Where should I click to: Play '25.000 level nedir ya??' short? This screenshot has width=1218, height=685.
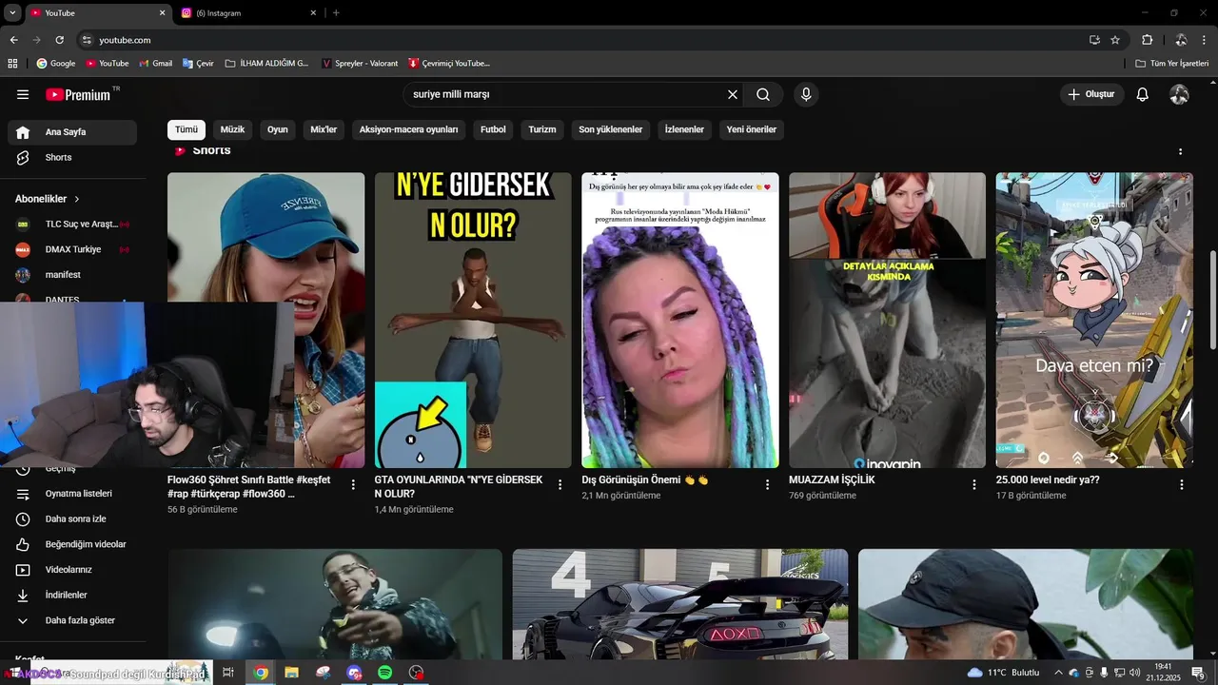click(1094, 320)
